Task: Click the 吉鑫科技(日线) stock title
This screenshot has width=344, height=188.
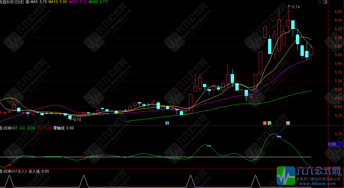Action: 12,2
